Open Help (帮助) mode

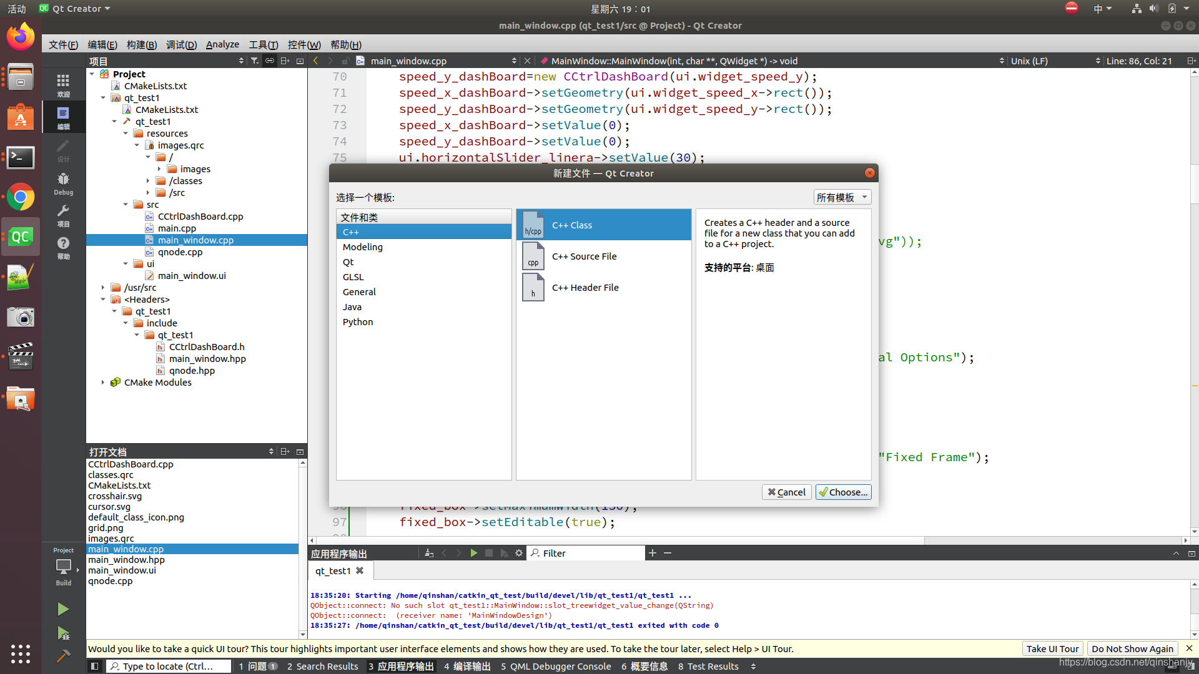click(63, 248)
